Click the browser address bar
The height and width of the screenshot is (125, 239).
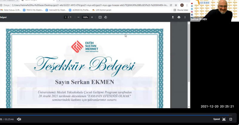pyautogui.click(x=90, y=5)
